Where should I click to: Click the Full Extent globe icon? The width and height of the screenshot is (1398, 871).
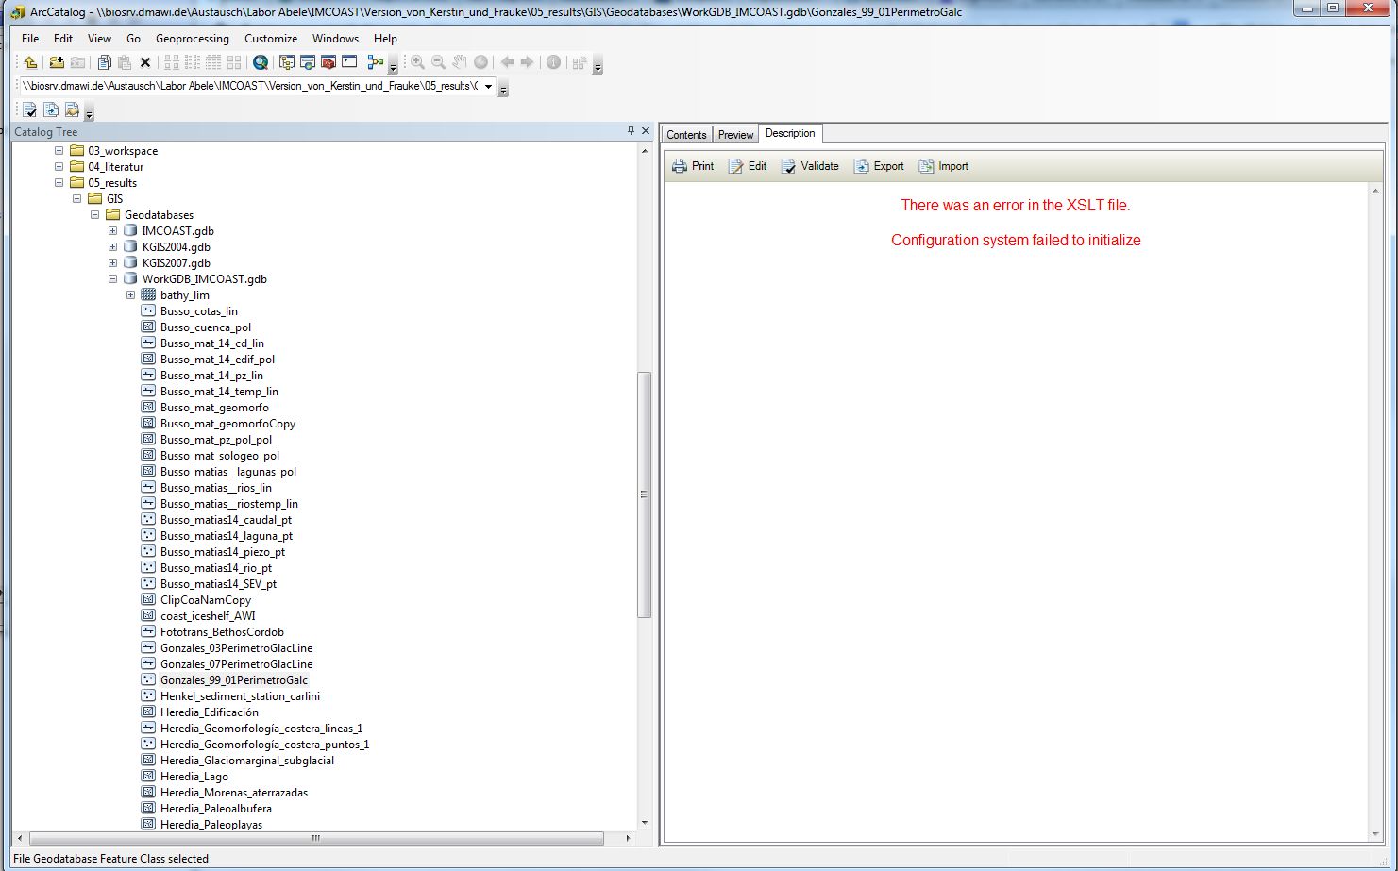(x=480, y=62)
